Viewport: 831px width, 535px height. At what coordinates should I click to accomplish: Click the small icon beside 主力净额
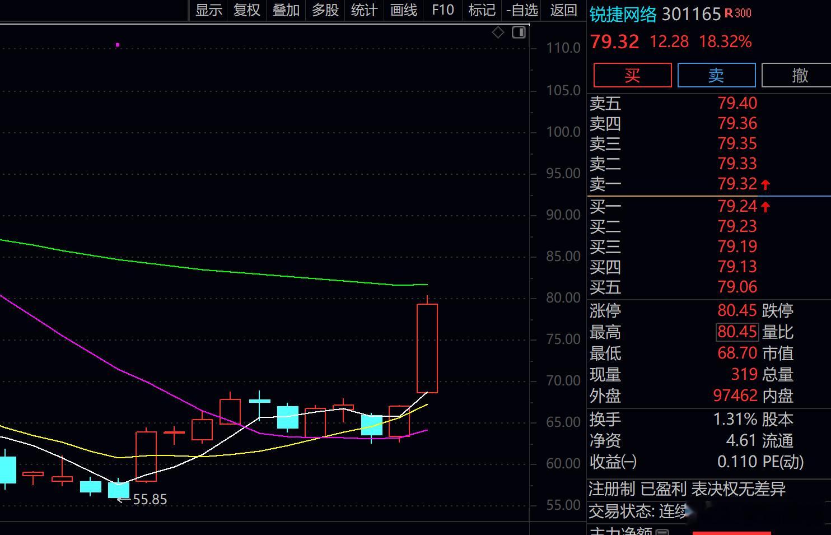(x=662, y=532)
